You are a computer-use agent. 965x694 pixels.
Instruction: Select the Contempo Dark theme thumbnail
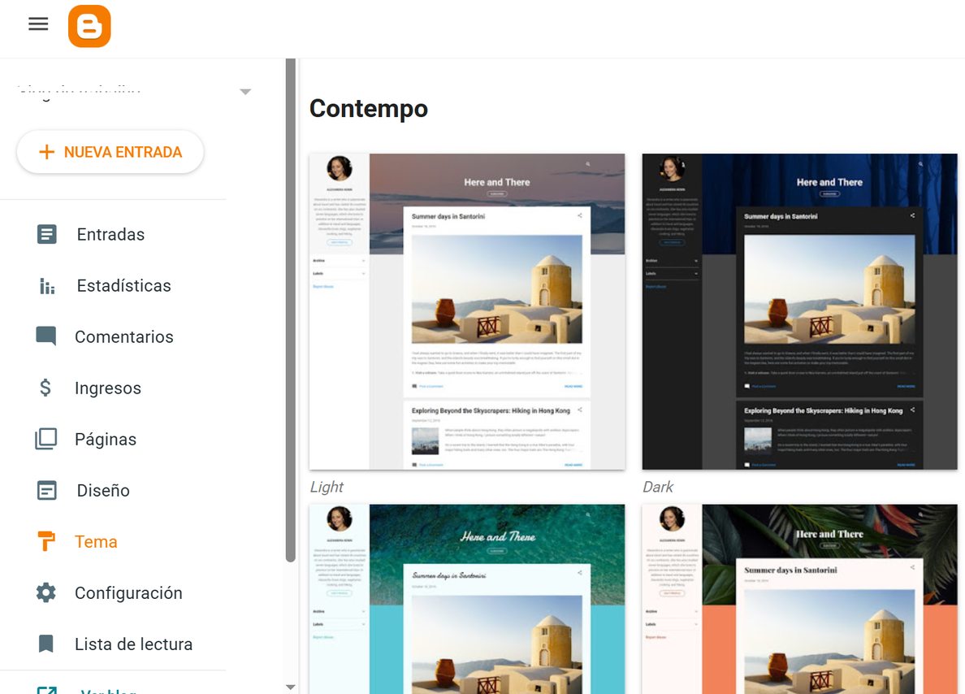(x=799, y=311)
